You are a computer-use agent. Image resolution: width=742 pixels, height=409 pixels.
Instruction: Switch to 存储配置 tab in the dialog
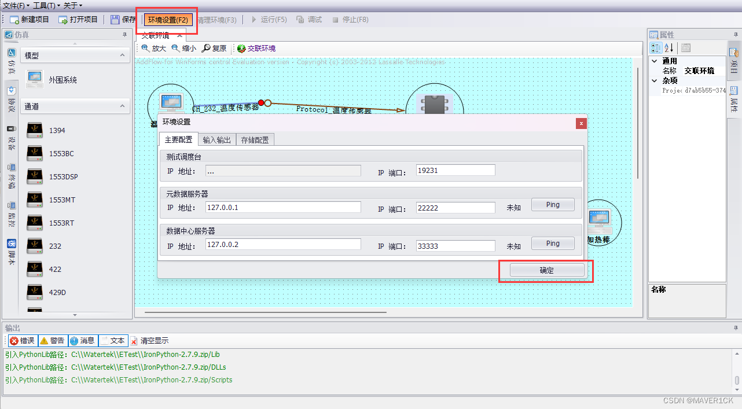pyautogui.click(x=255, y=139)
